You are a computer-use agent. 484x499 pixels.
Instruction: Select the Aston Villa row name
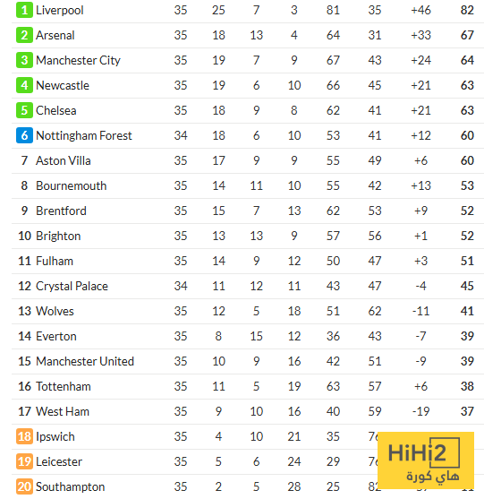[x=64, y=160]
